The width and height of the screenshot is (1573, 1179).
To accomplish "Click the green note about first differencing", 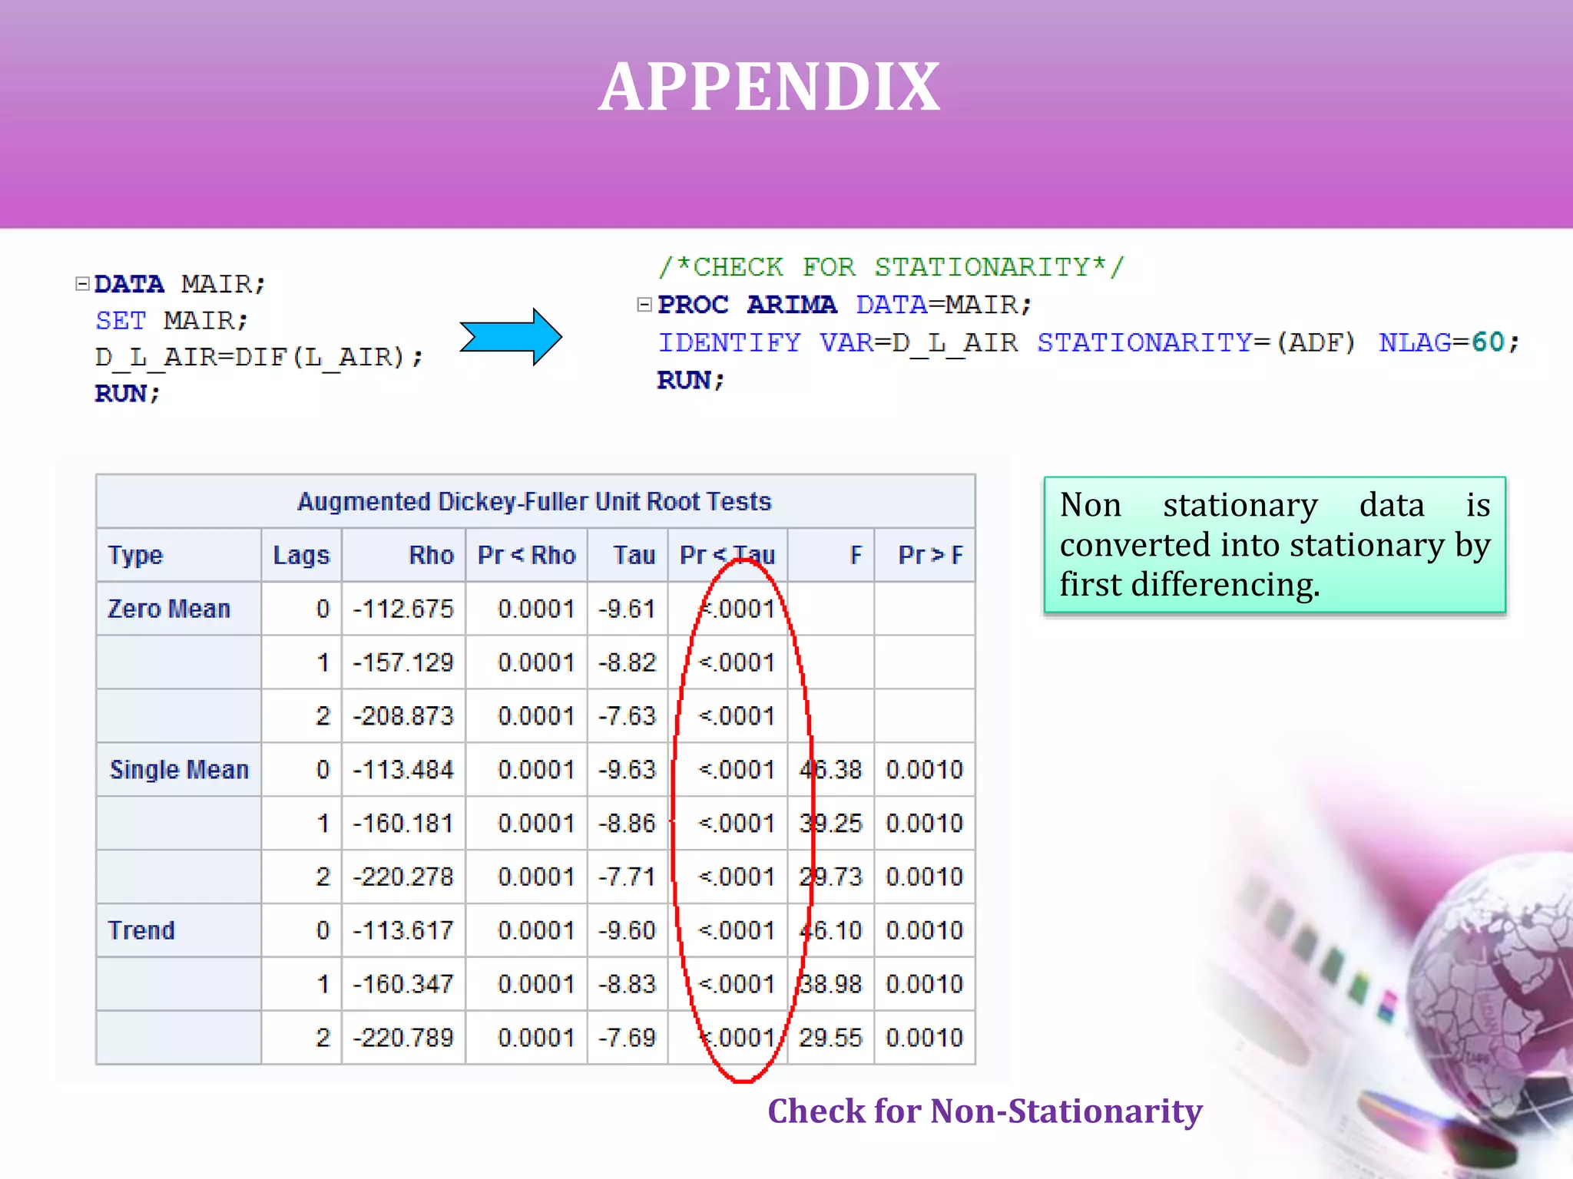I will (1274, 545).
